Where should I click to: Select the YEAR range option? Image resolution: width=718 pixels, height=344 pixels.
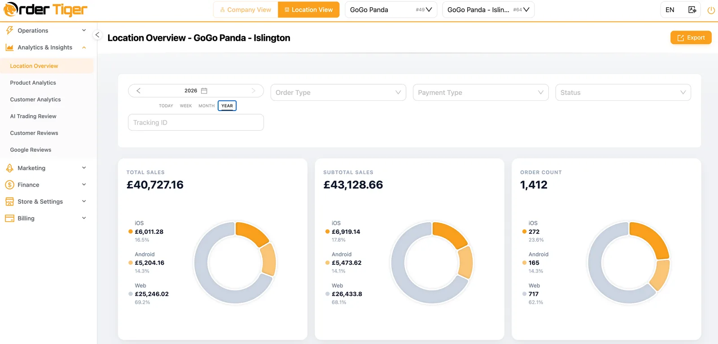227,106
